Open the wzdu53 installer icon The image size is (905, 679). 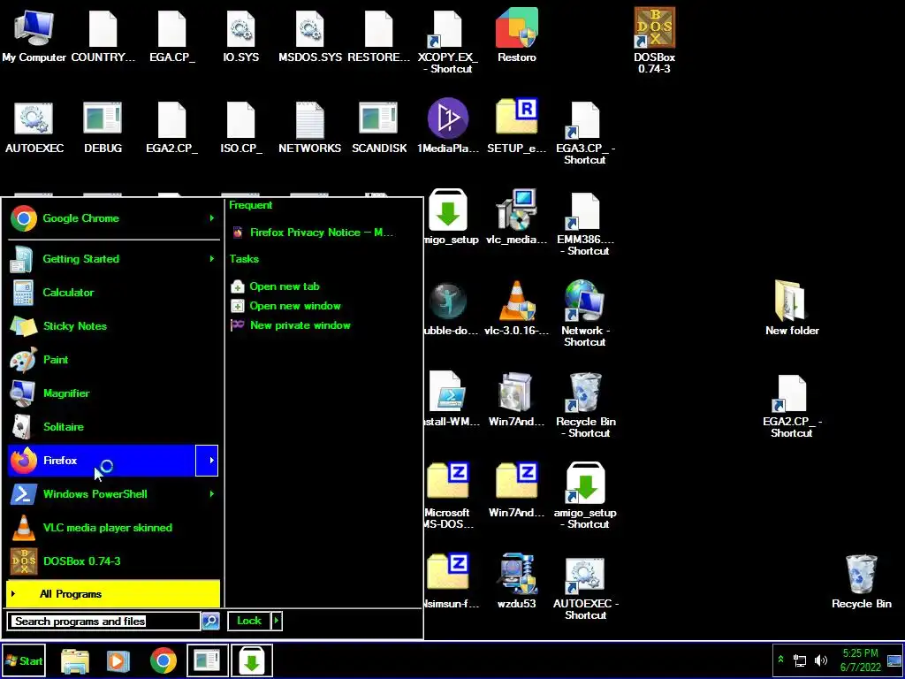point(516,582)
